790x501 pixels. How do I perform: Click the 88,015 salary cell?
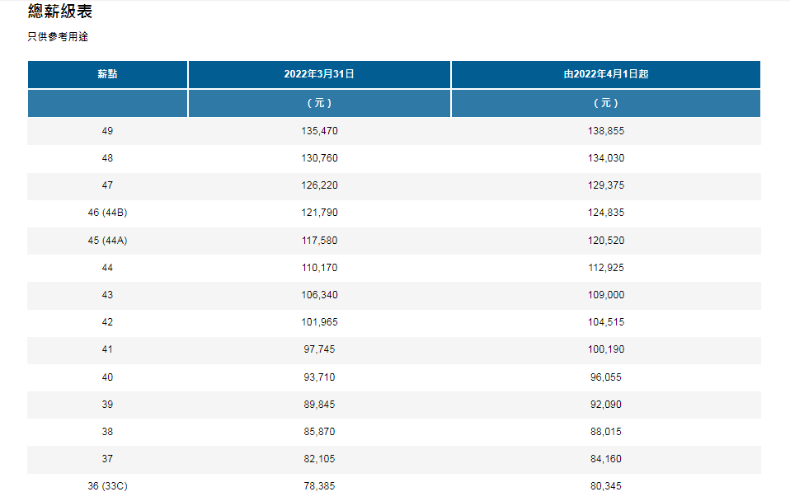coord(606,432)
